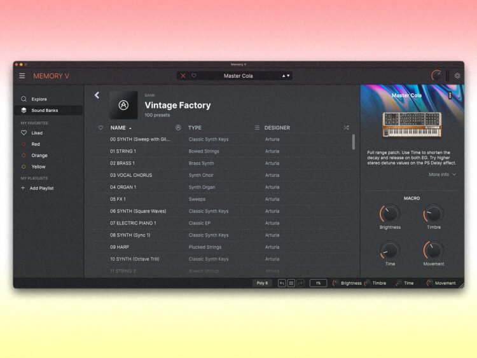477x358 pixels.
Task: Click the 1% CPU meter
Action: coord(318,283)
